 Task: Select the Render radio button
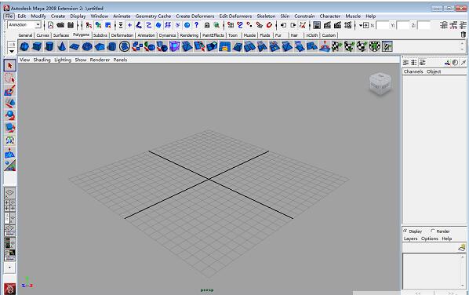pos(432,231)
